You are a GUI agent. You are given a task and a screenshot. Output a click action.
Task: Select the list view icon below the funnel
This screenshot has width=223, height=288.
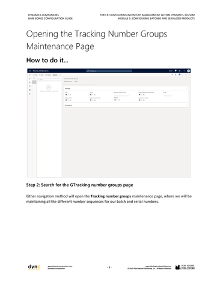[34, 82]
